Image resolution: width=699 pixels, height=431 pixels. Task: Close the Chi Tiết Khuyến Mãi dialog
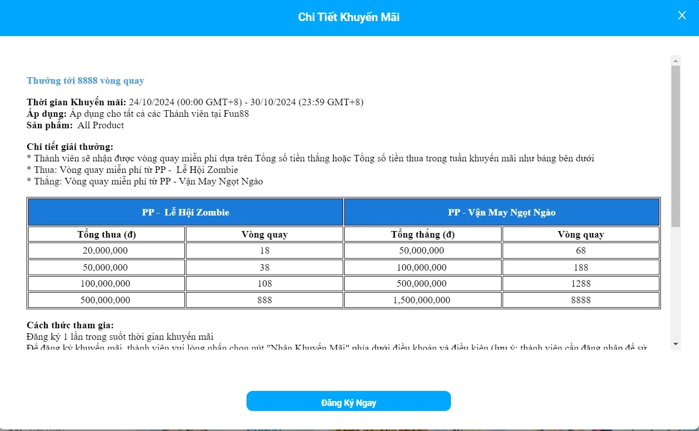pos(681,16)
